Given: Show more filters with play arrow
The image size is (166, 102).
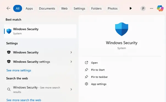Looking at the screenshot, I should pos(131,8).
